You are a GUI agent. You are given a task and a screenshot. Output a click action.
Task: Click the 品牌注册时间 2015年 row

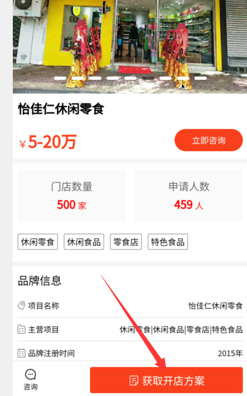click(130, 353)
